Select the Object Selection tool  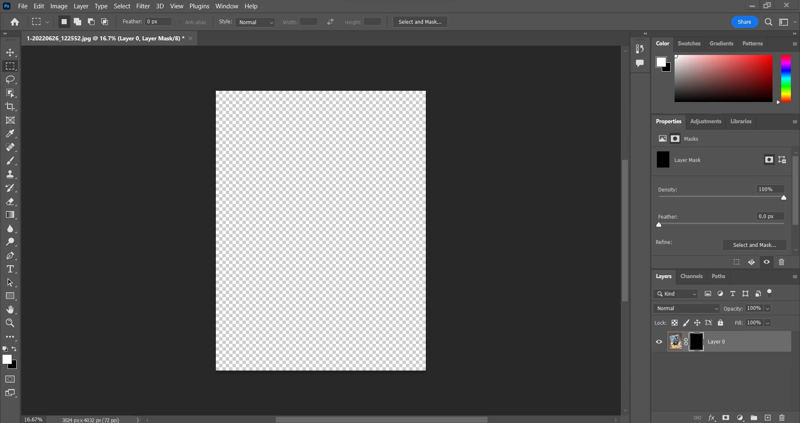10,93
